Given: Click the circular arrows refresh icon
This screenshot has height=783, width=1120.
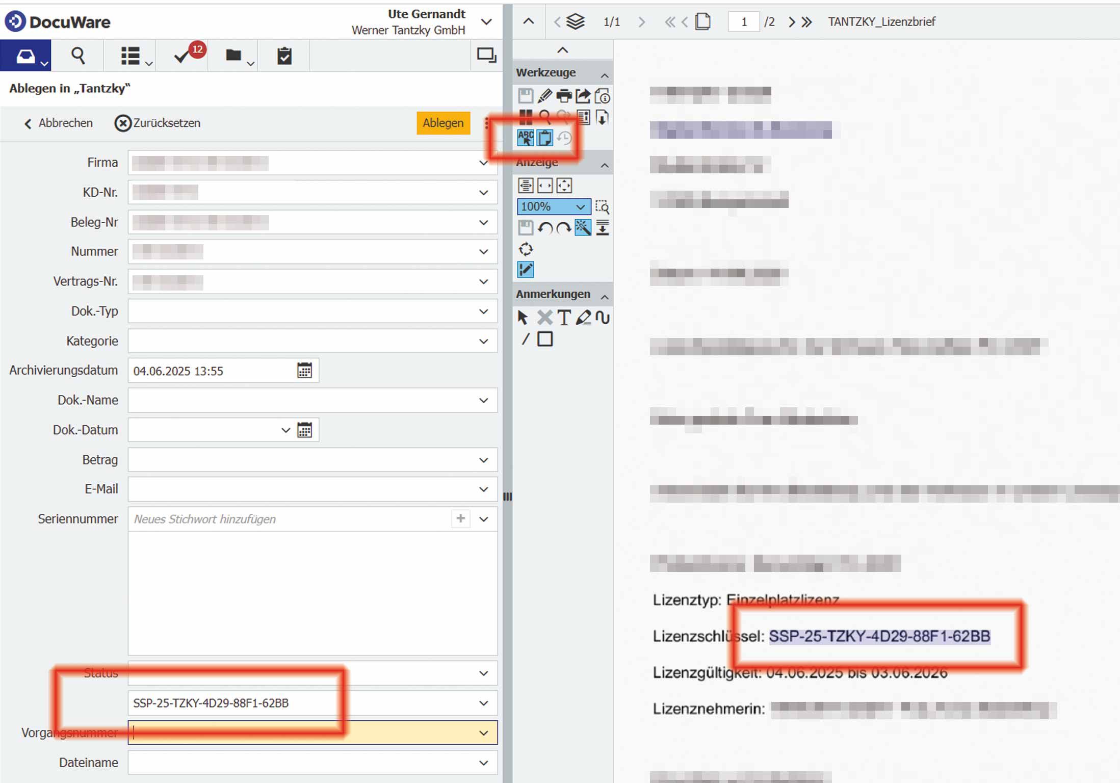Looking at the screenshot, I should (x=526, y=249).
